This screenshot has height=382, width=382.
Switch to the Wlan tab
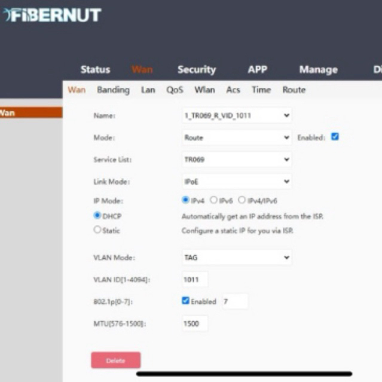point(204,90)
